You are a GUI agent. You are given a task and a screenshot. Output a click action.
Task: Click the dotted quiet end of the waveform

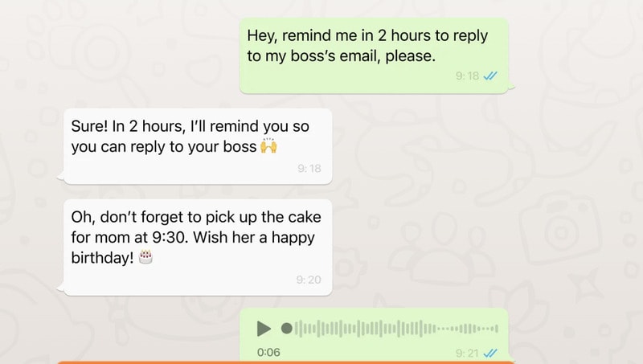pos(468,329)
